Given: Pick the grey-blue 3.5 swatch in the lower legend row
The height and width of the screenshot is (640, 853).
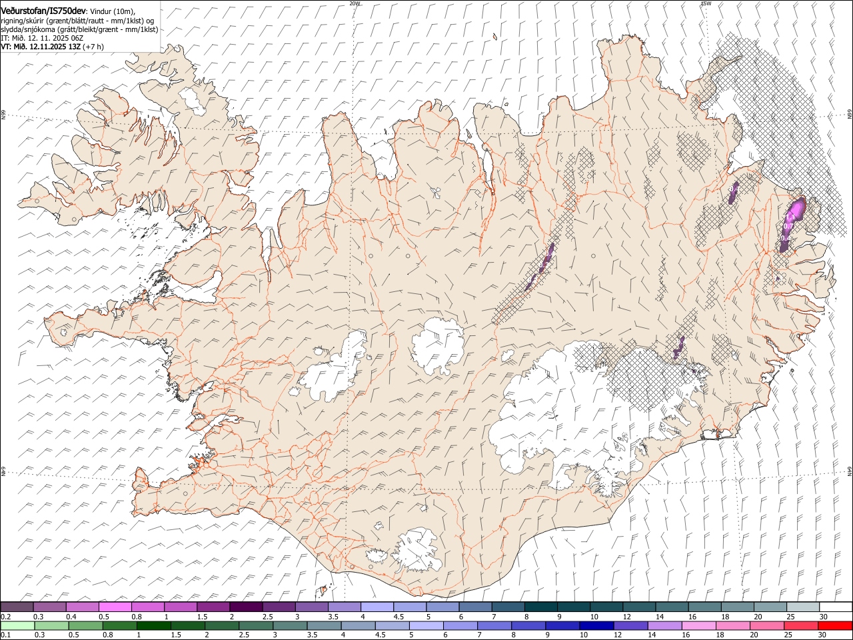Looking at the screenshot, I should coord(325,626).
